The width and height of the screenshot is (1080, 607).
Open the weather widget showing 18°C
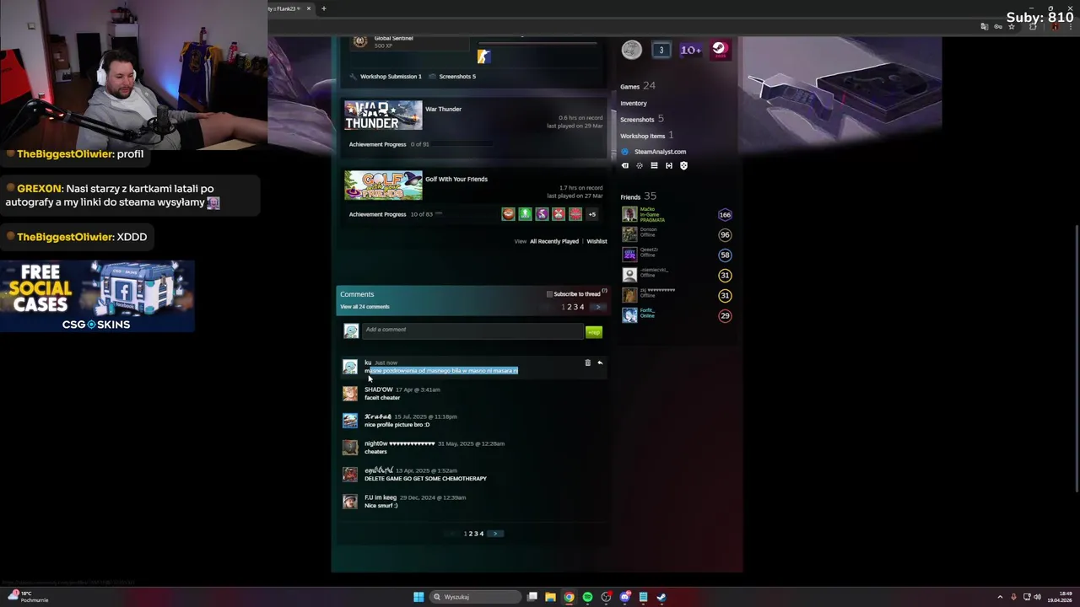(27, 597)
